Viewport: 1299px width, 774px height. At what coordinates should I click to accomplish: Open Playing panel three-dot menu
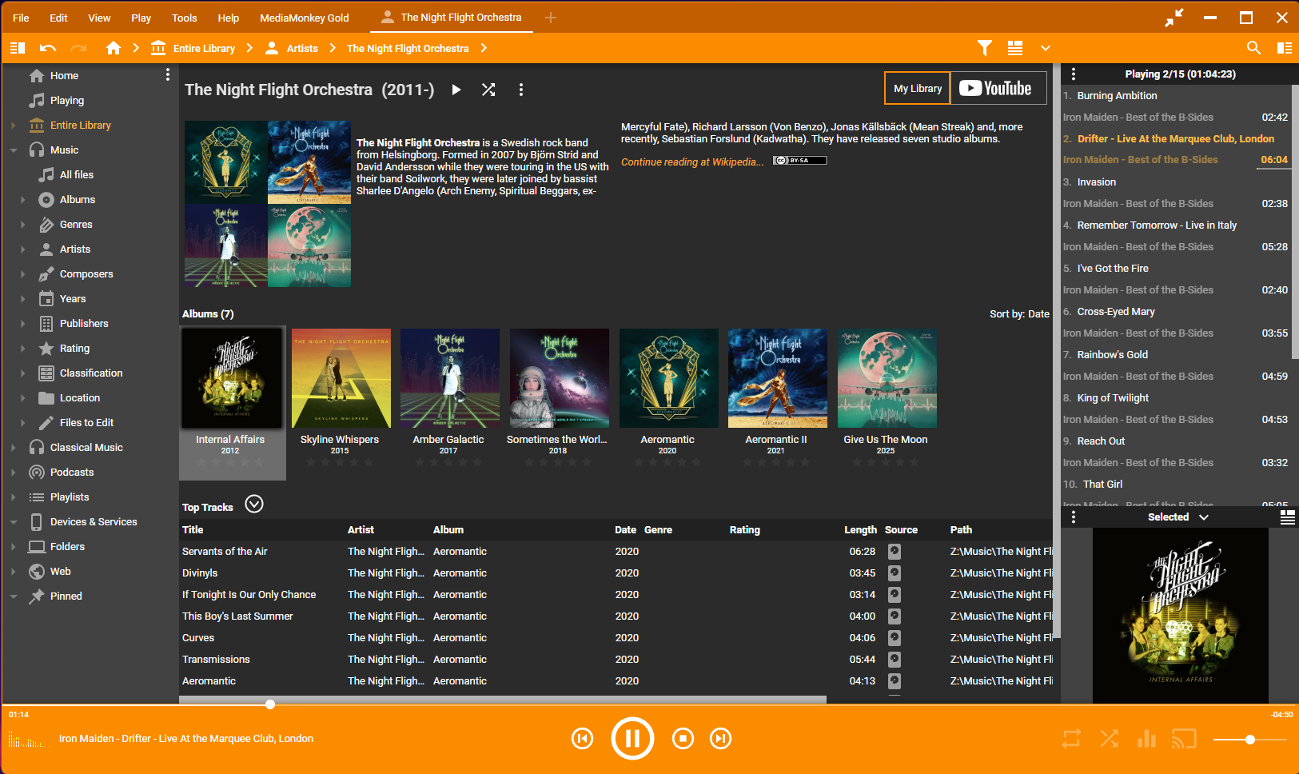tap(1074, 74)
